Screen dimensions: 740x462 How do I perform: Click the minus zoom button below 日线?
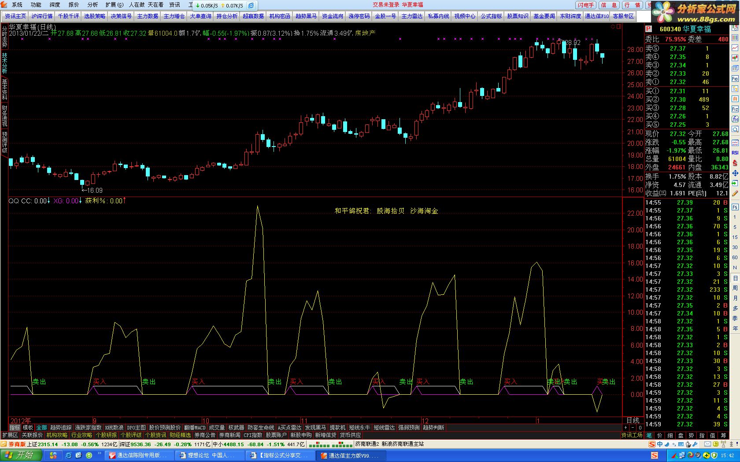click(633, 428)
